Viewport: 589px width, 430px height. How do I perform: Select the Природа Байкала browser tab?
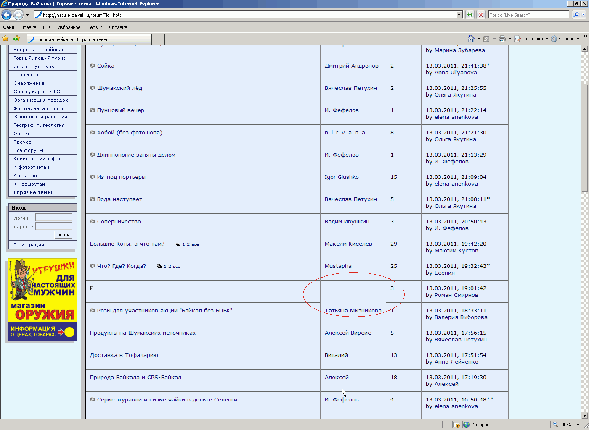point(89,39)
